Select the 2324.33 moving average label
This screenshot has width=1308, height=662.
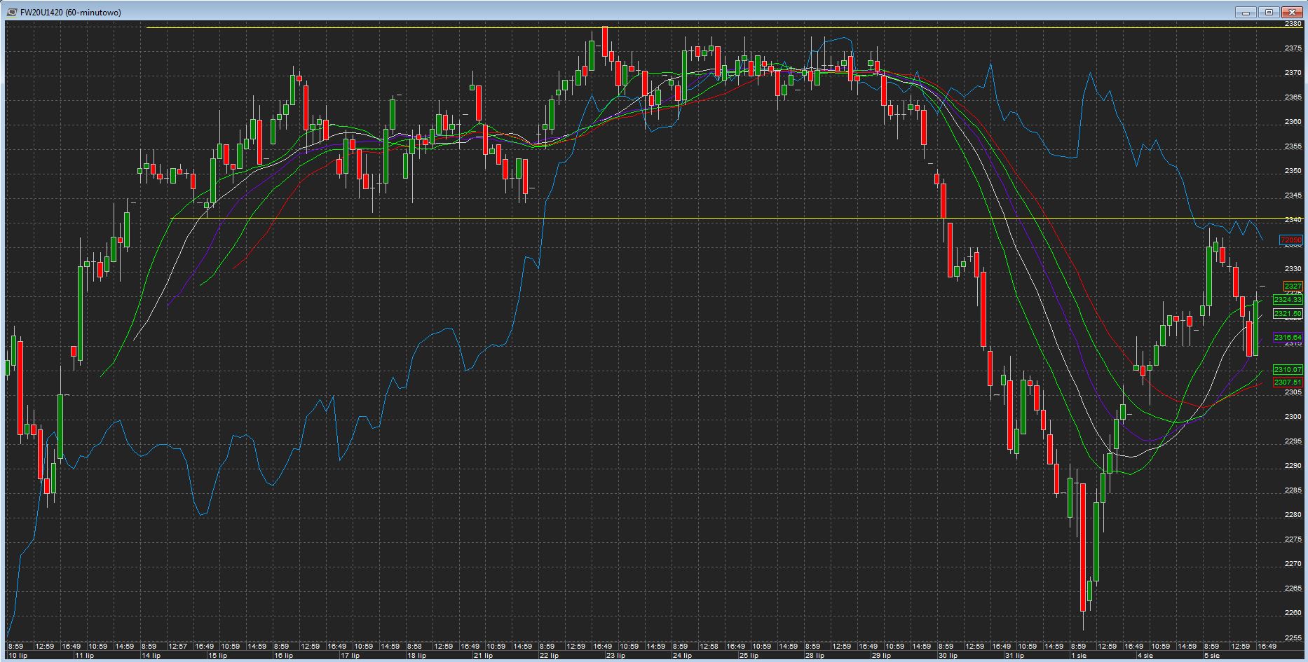pyautogui.click(x=1288, y=300)
